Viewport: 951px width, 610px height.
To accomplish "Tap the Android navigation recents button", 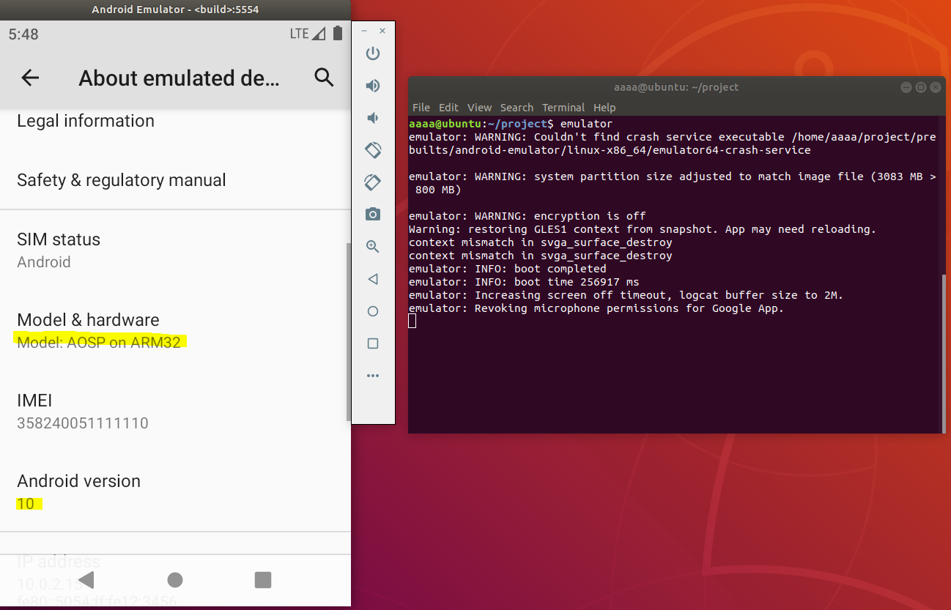I will [263, 580].
